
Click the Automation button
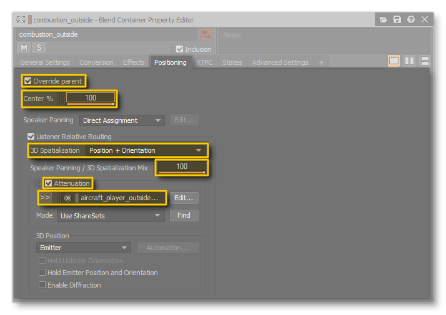point(167,248)
